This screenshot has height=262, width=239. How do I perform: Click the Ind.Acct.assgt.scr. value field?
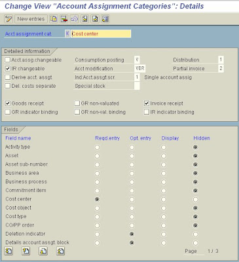point(137,77)
